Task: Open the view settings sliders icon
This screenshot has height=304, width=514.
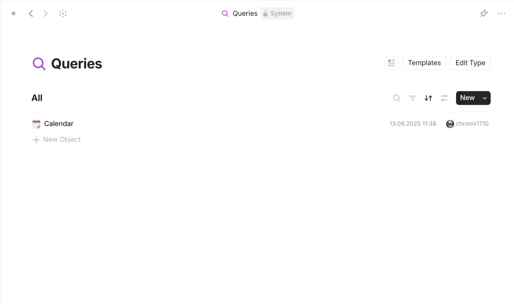Action: [x=444, y=98]
